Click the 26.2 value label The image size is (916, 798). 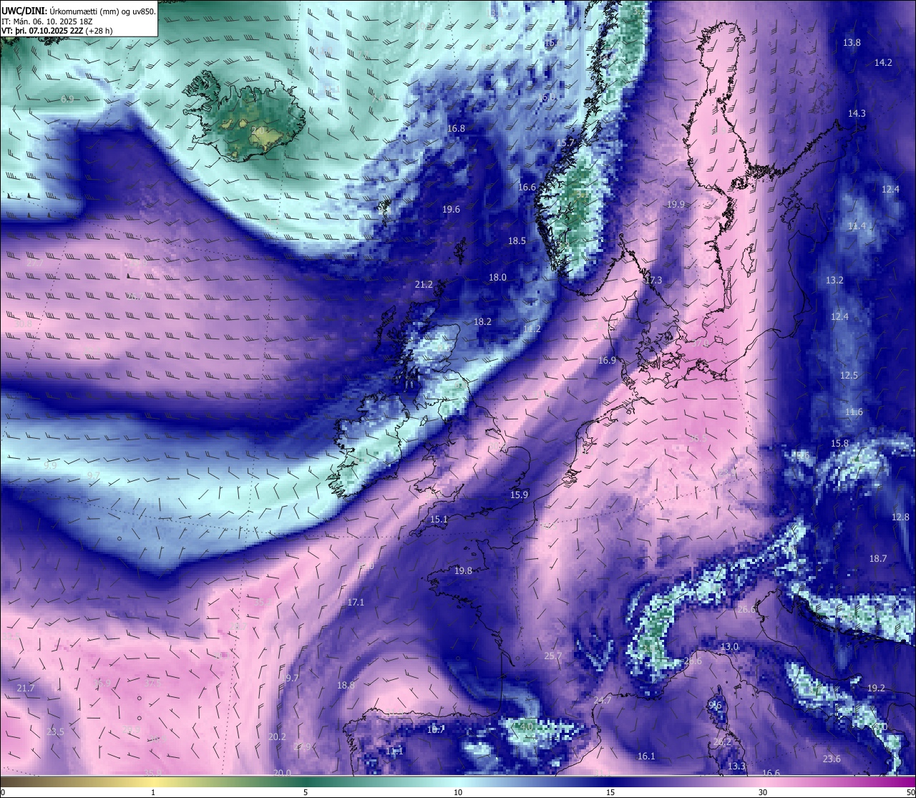(722, 742)
